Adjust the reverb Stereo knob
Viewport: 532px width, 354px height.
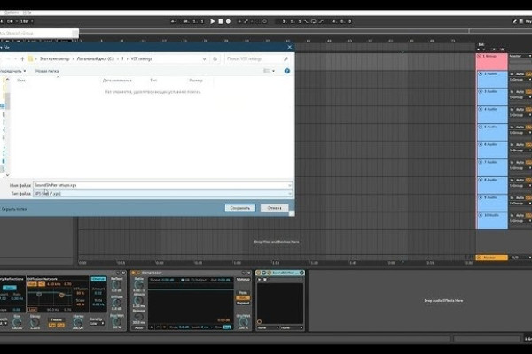[78, 322]
